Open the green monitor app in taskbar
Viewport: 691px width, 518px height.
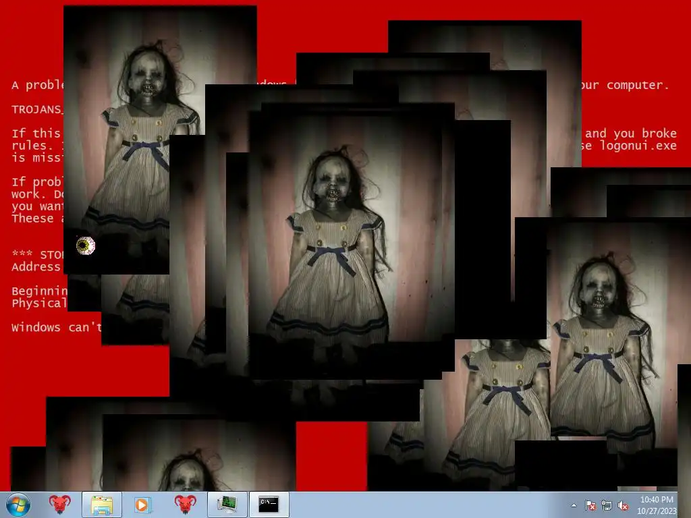coord(227,505)
